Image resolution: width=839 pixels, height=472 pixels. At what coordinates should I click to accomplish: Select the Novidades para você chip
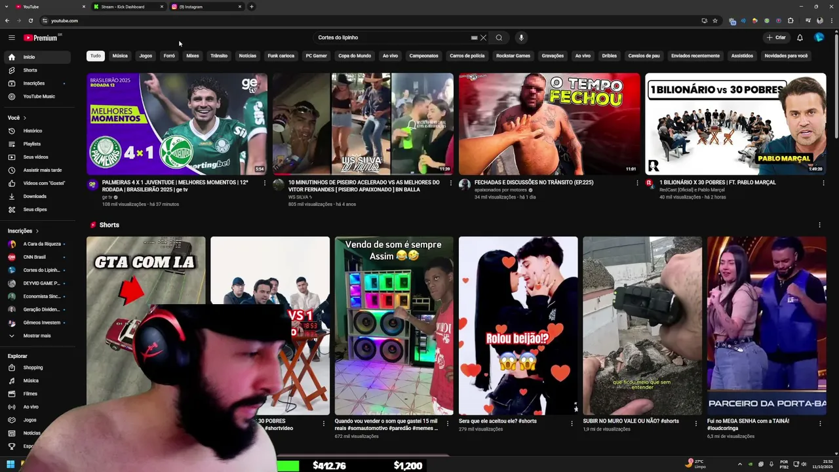coord(786,56)
